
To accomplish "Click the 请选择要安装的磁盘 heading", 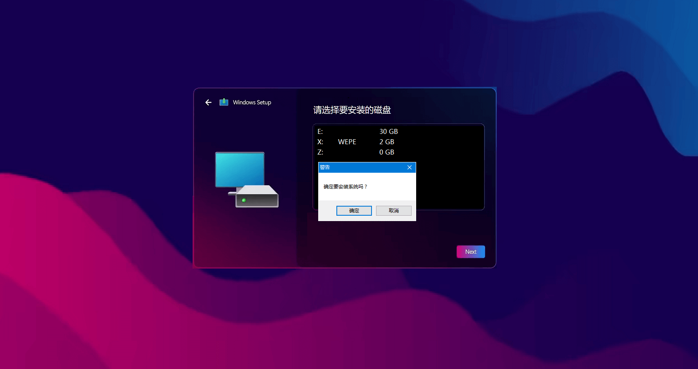I will pos(352,110).
